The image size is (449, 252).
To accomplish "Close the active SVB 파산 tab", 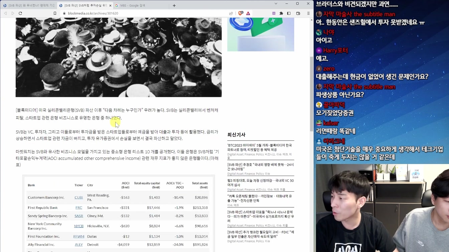I will pyautogui.click(x=110, y=5).
